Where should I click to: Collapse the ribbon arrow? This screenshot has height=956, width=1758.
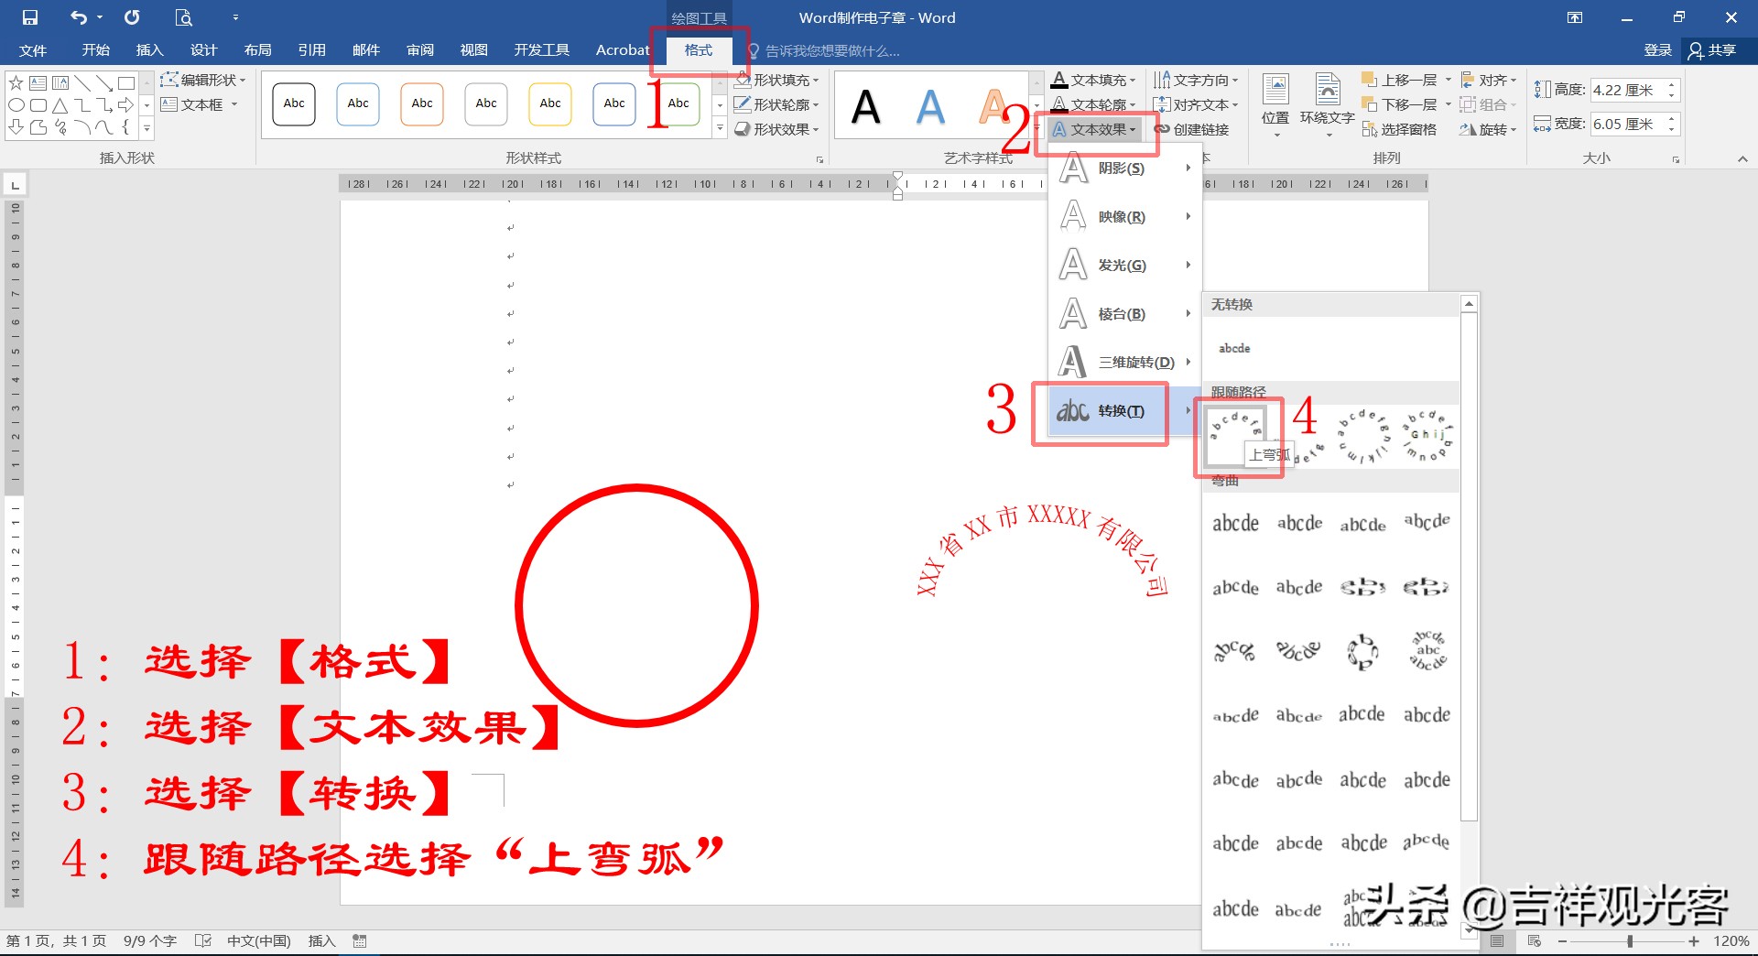pyautogui.click(x=1742, y=159)
